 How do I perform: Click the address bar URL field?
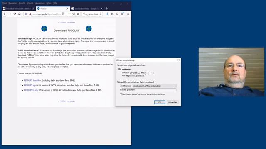coord(47,14)
